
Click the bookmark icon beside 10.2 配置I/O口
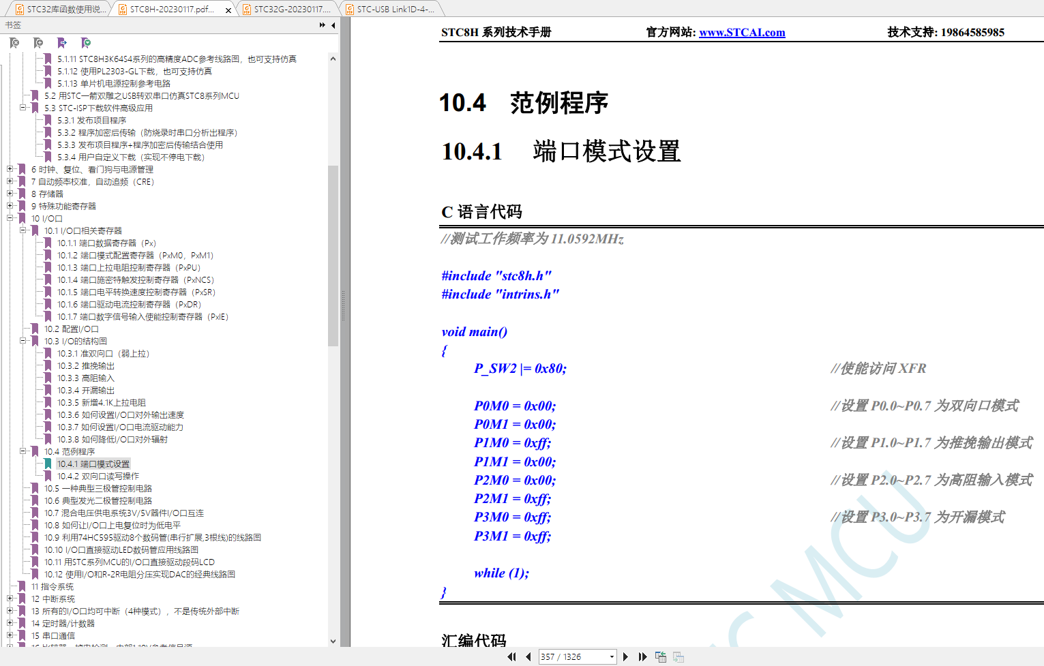[35, 329]
